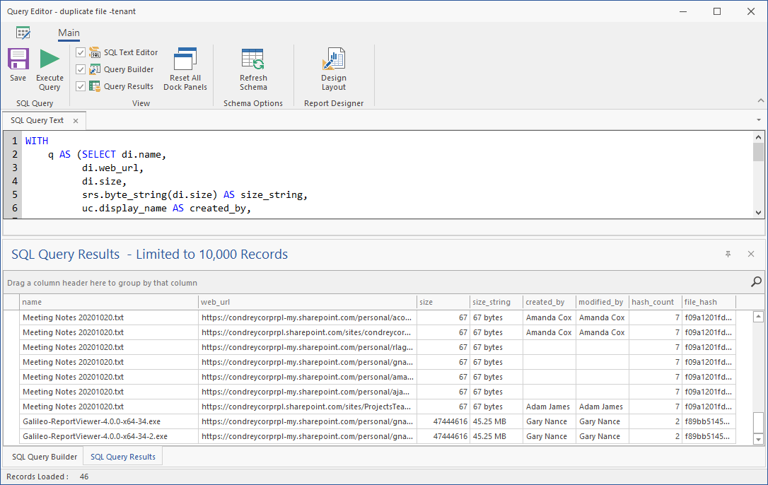
Task: Click Reset All Dock Panels icon
Action: (185, 60)
